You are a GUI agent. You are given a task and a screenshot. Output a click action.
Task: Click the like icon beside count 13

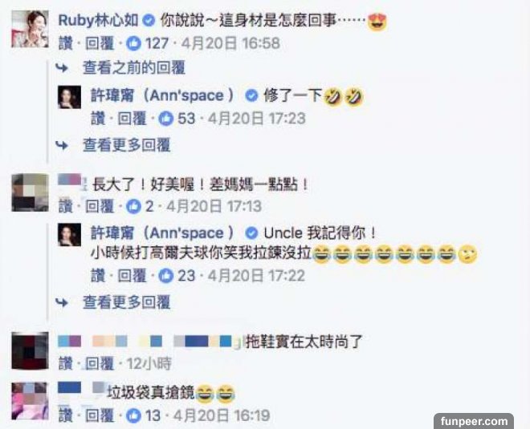[x=133, y=415]
